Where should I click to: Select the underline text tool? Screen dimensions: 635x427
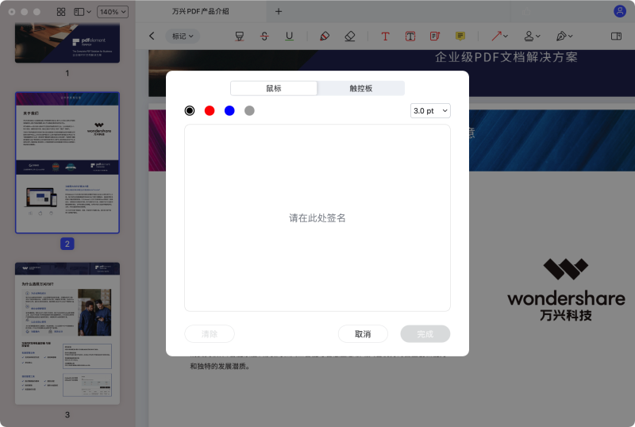pos(289,37)
